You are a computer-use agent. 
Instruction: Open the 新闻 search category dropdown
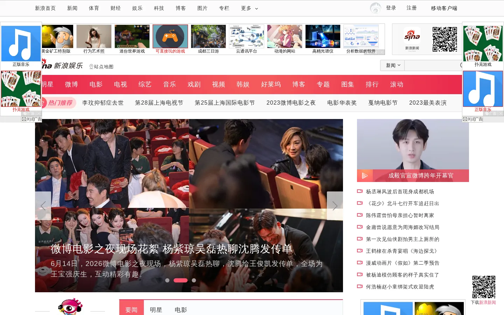pyautogui.click(x=392, y=65)
